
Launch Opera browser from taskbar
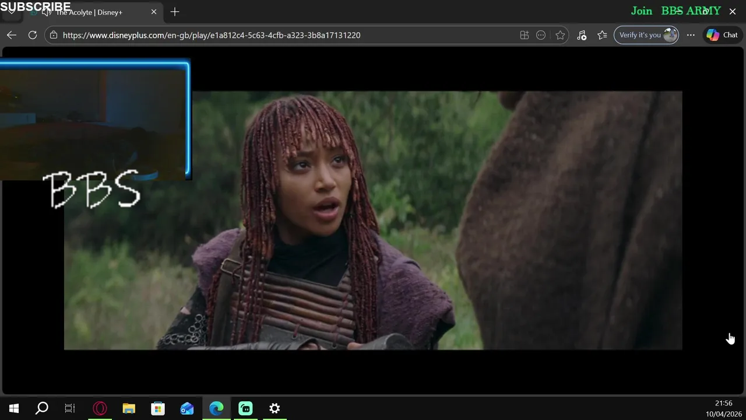(x=100, y=408)
